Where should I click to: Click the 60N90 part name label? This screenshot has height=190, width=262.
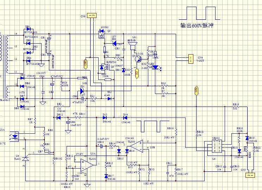point(105,27)
